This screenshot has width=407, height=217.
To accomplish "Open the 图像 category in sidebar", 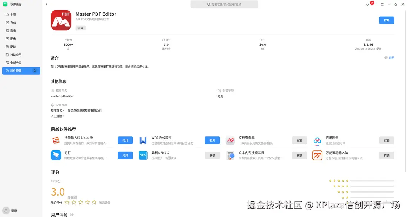I will pos(21,39).
